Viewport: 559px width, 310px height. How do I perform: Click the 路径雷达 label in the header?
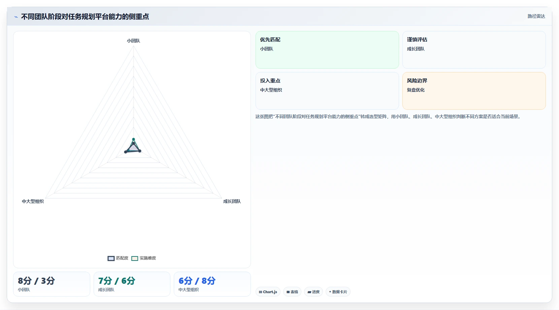536,16
